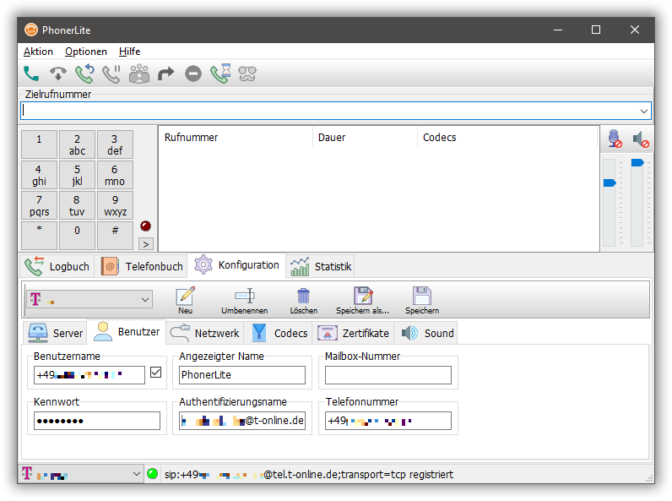Click the Telefonnummer input field
Image resolution: width=672 pixels, height=501 pixels.
tap(387, 421)
